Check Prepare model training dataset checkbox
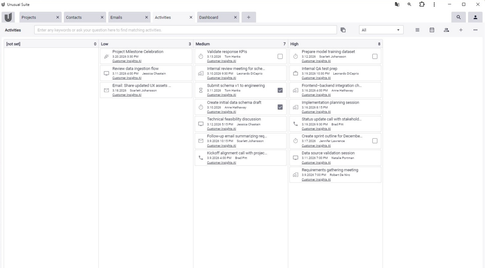 point(375,56)
